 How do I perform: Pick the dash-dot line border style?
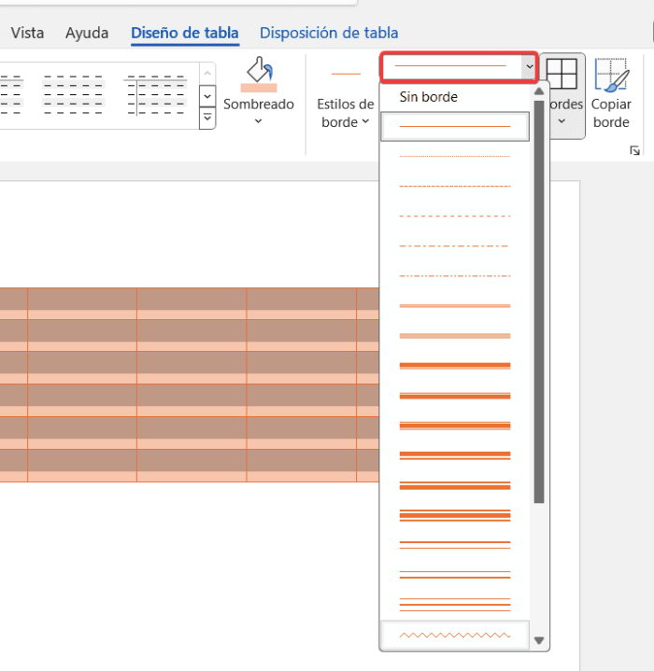tap(455, 246)
